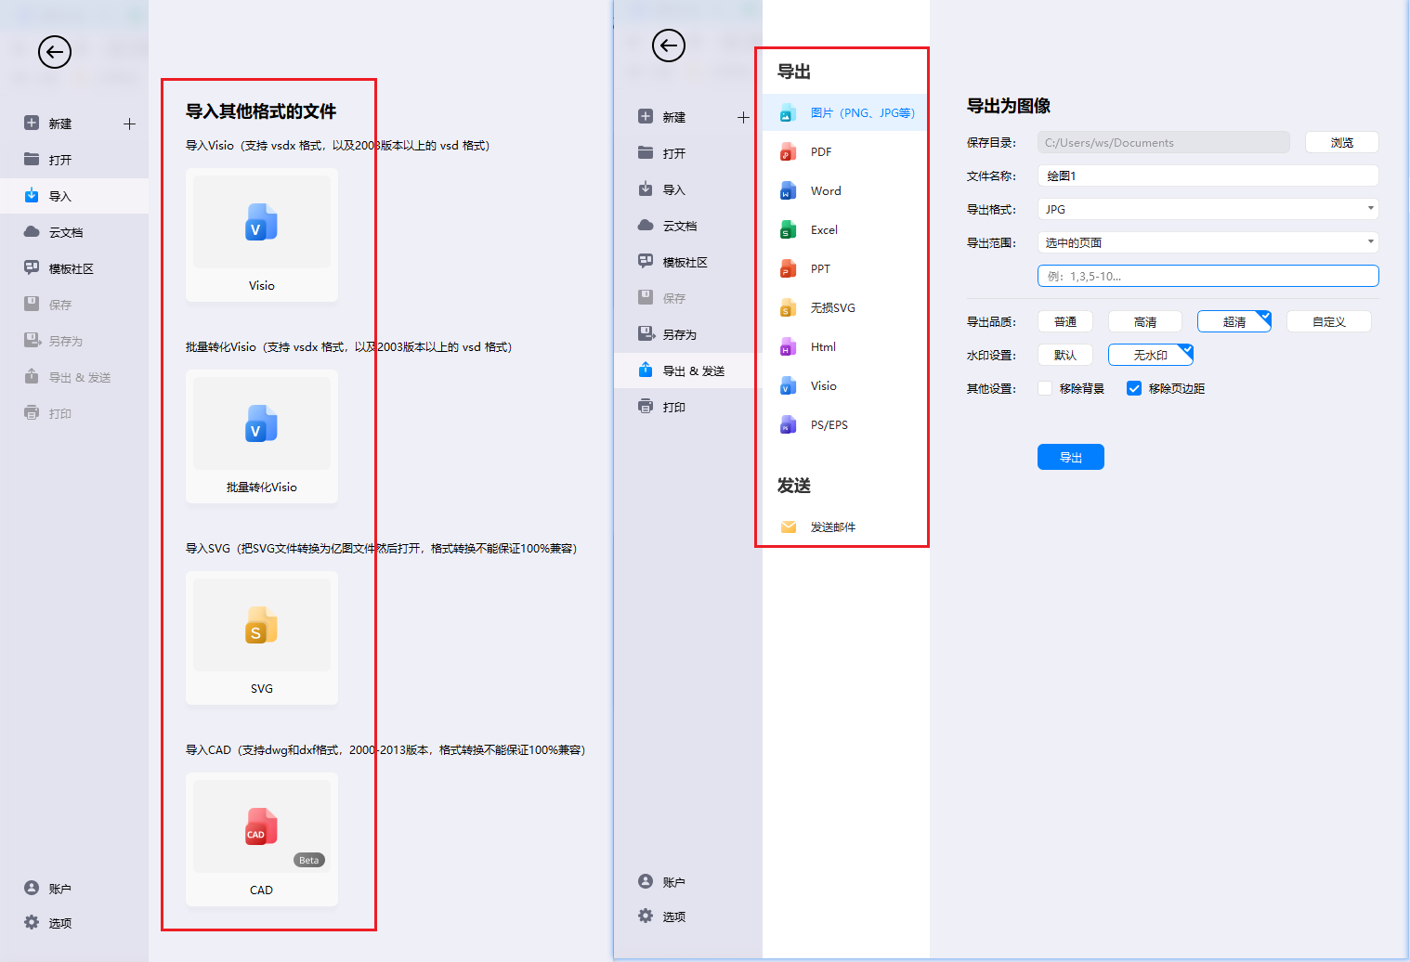
Task: Click the 浏览 button for save directory
Action: pos(1342,142)
